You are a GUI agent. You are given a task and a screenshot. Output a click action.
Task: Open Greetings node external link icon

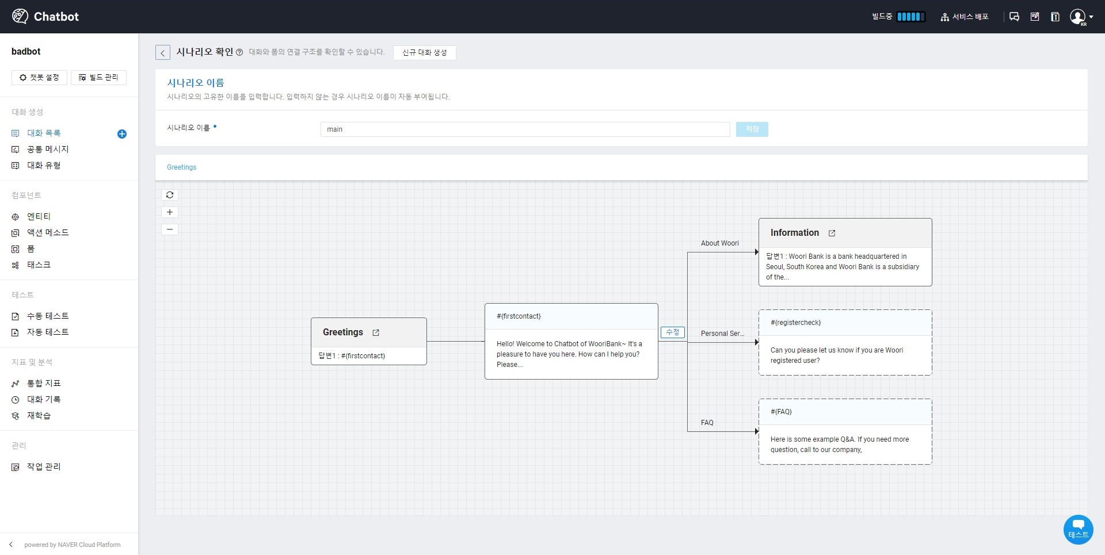[376, 332]
